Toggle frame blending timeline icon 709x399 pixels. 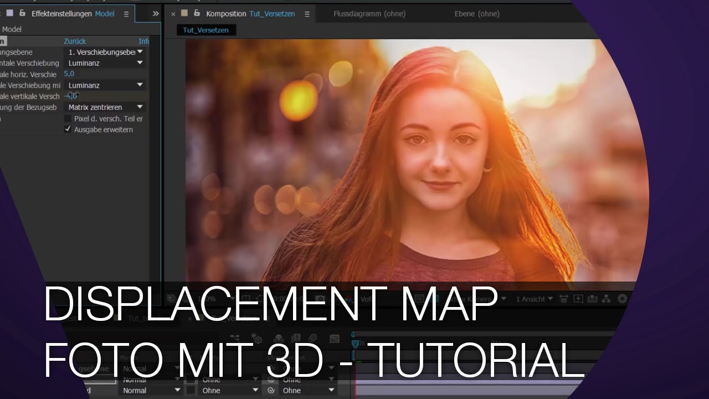[295, 338]
